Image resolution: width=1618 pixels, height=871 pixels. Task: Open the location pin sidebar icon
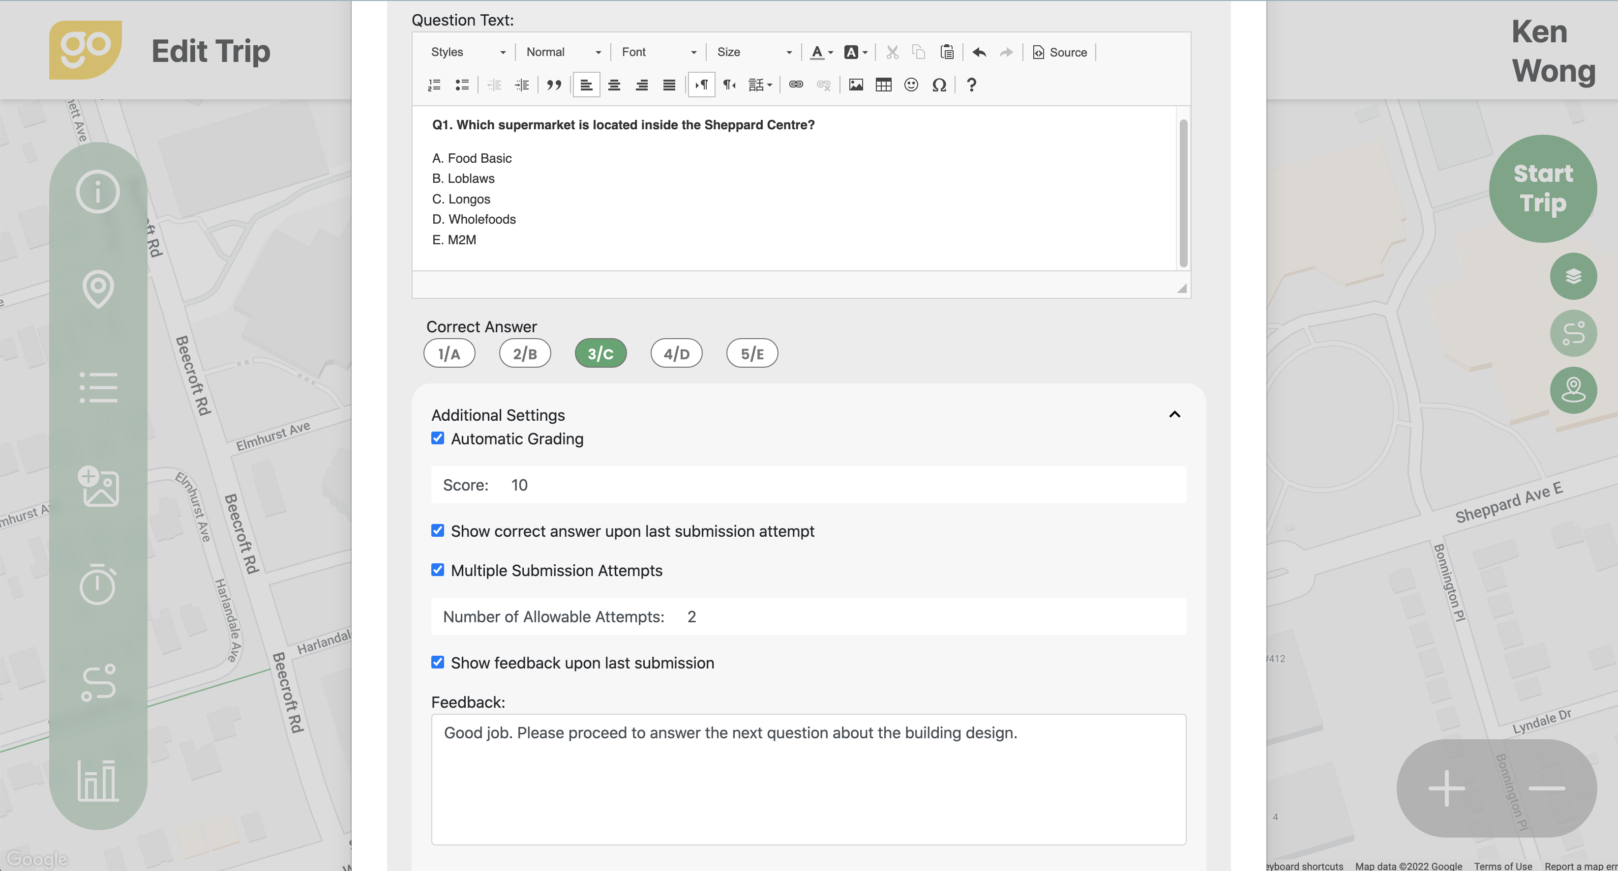(98, 289)
